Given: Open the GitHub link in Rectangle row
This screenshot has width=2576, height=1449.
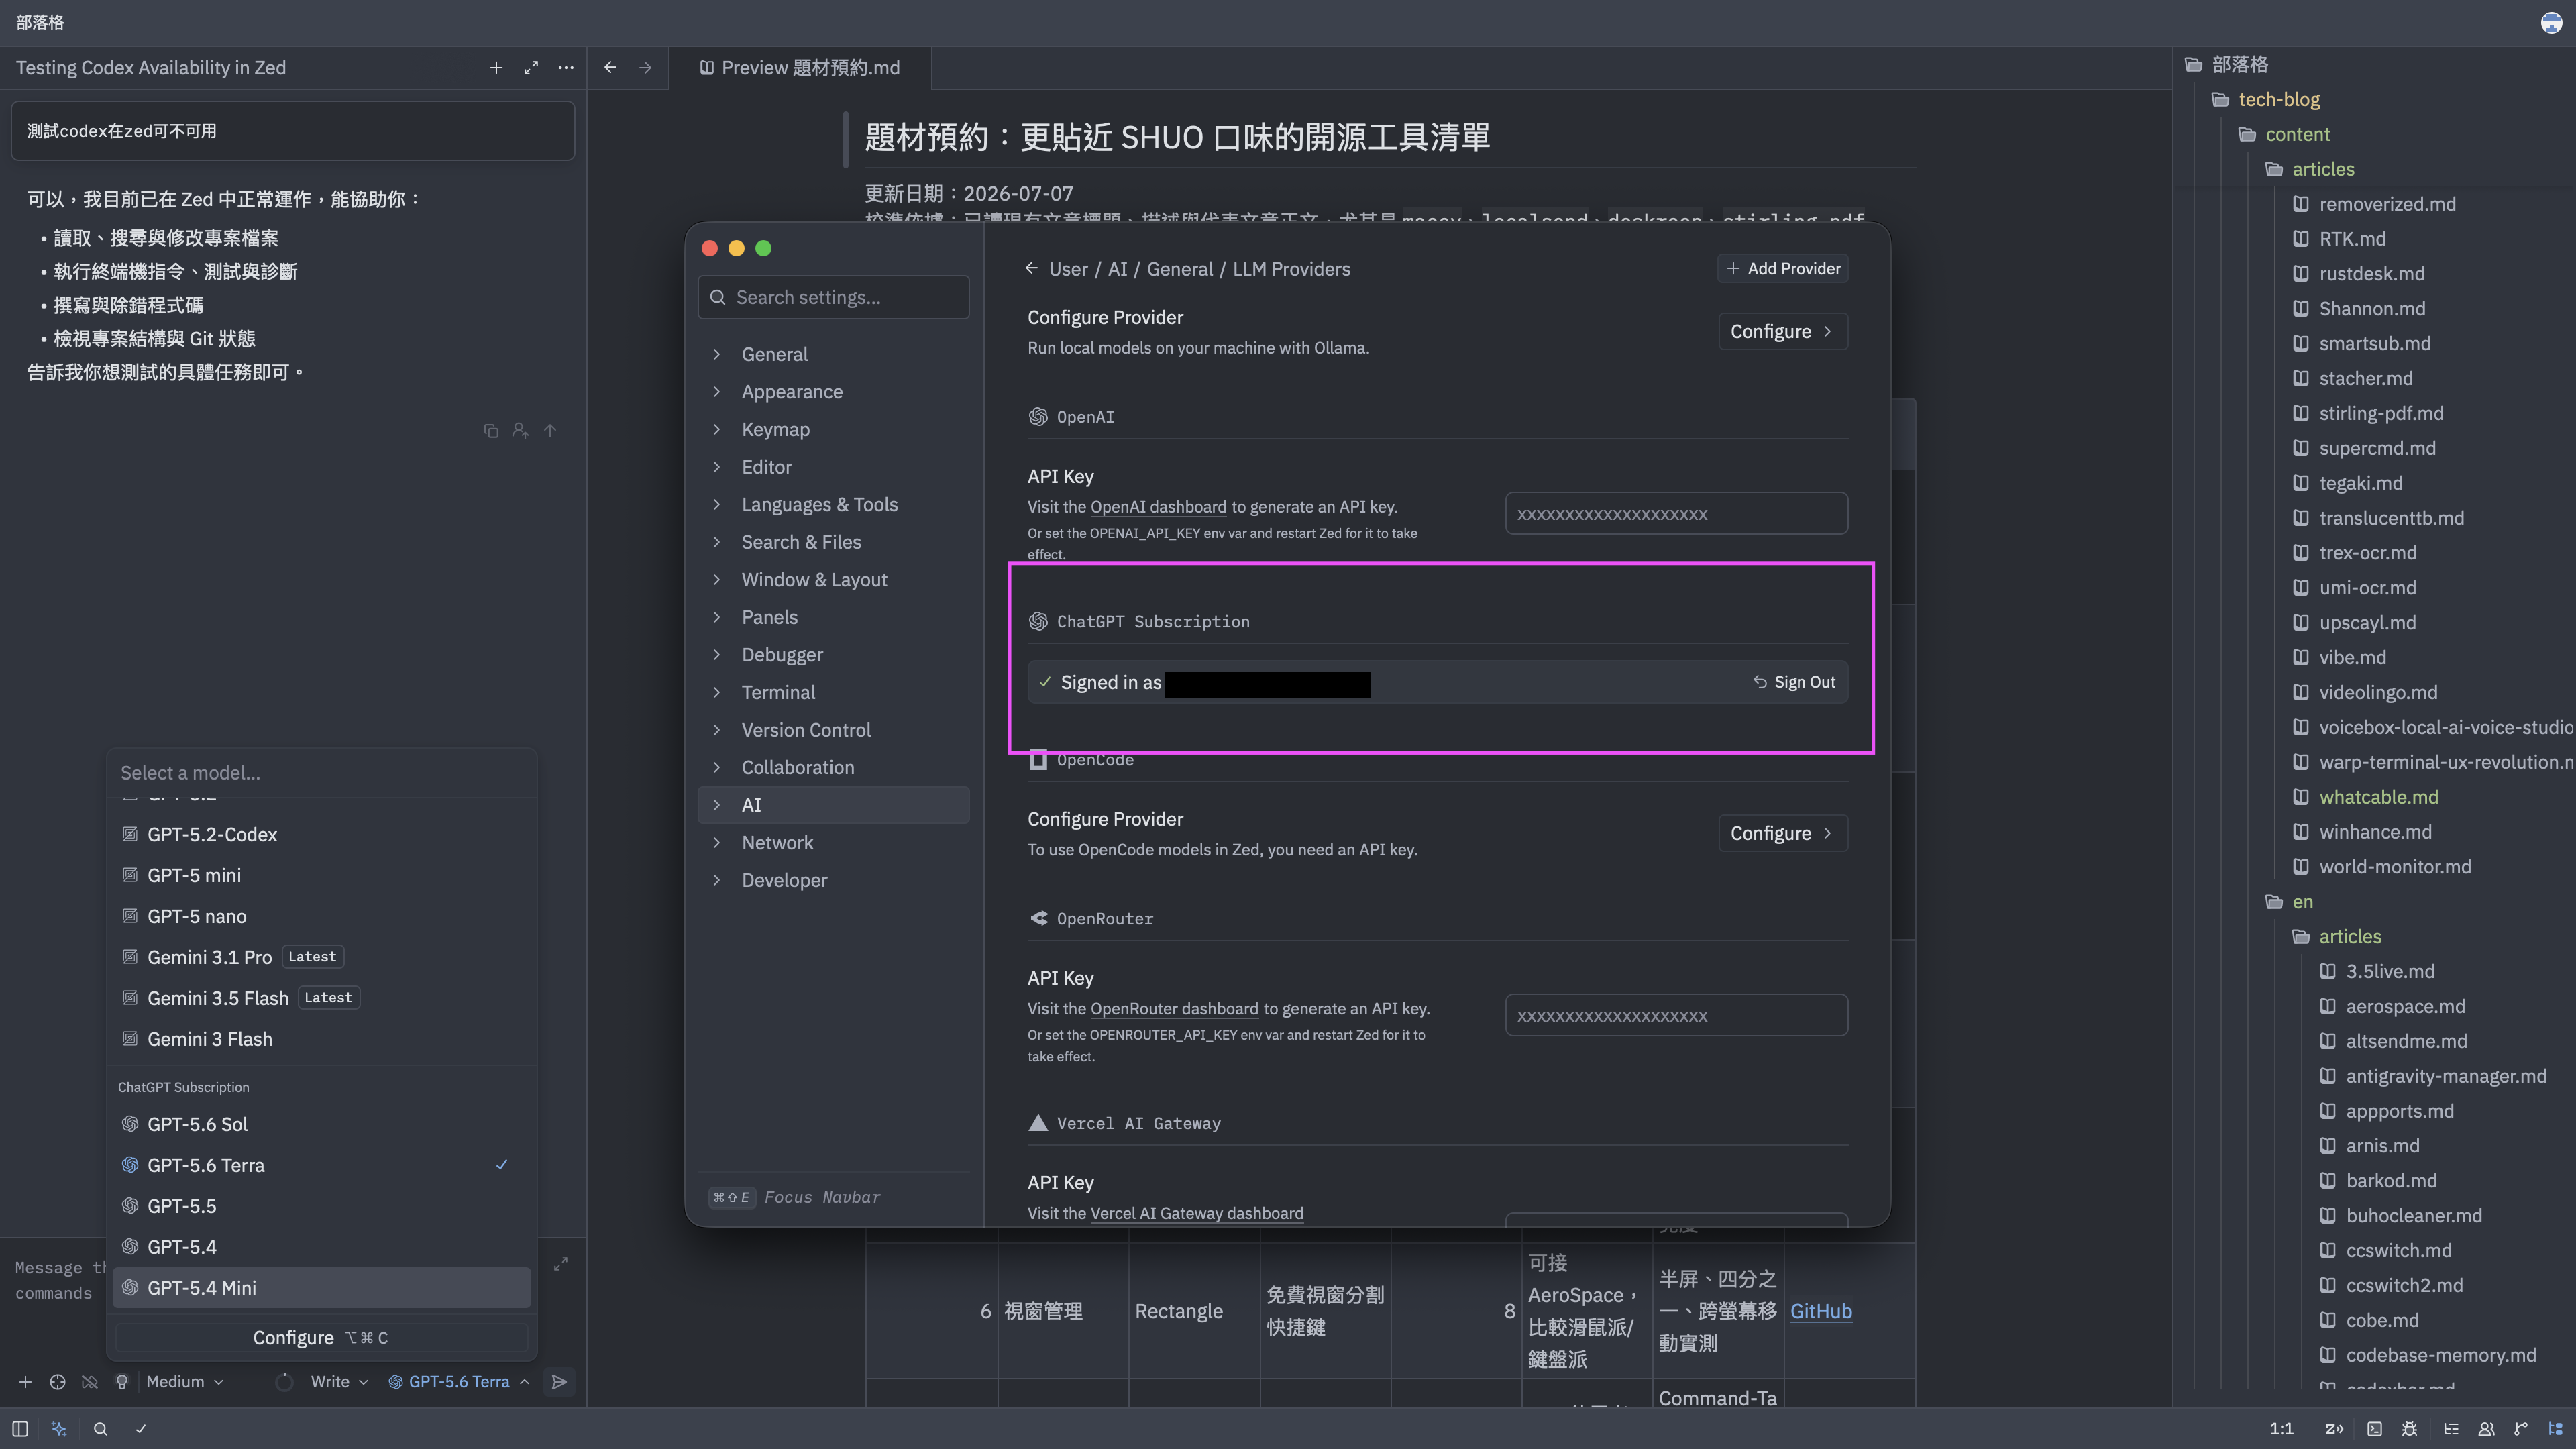Looking at the screenshot, I should coord(1820,1311).
